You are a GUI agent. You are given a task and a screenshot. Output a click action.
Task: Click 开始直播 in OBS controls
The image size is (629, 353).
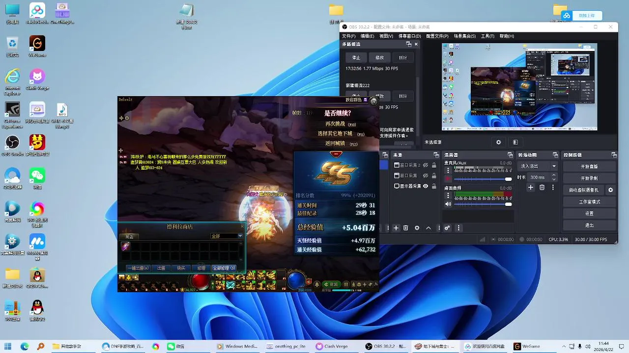coord(589,166)
